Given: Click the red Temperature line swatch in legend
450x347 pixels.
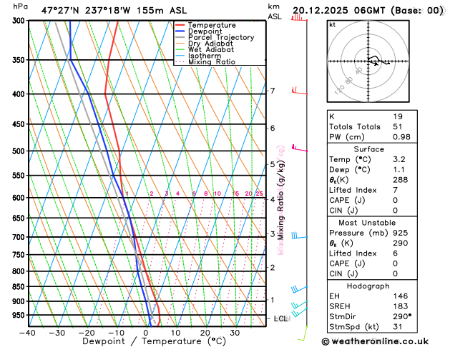Looking at the screenshot, I should click(x=180, y=25).
